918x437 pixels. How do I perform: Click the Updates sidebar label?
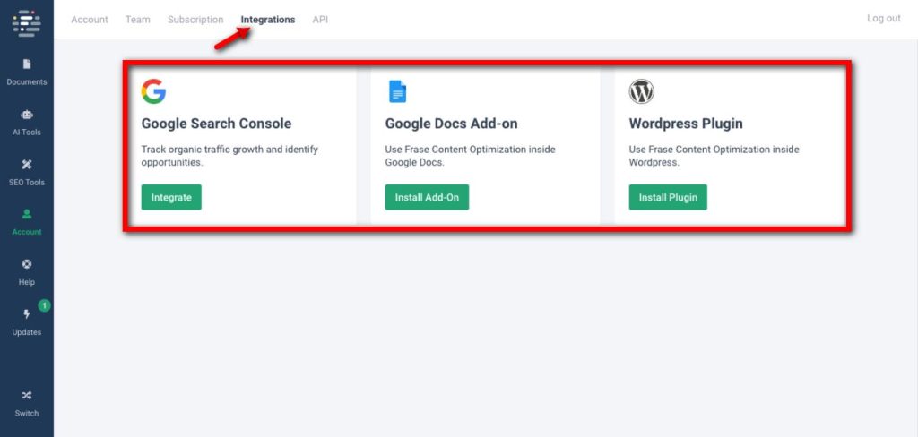[27, 331]
